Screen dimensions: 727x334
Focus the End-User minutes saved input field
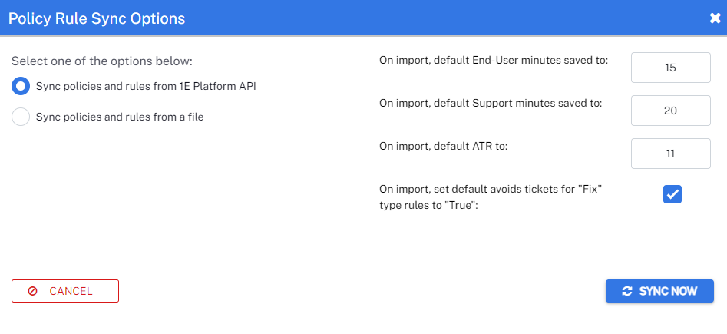(x=669, y=68)
